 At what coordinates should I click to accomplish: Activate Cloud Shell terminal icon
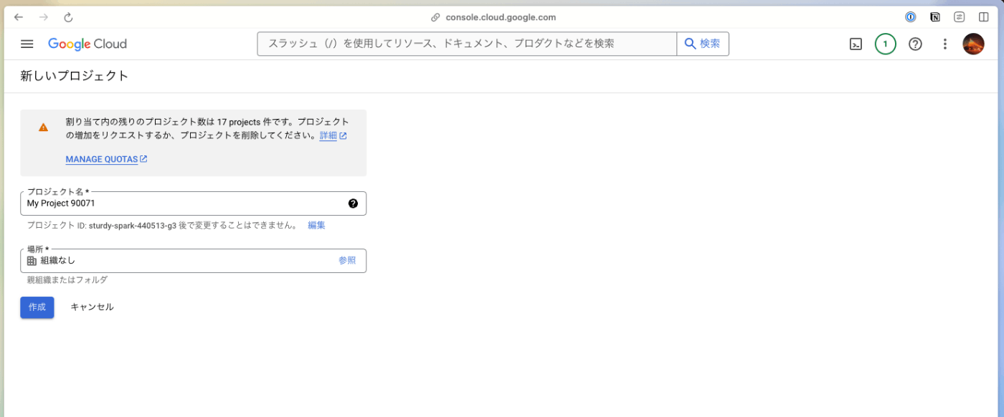(856, 44)
